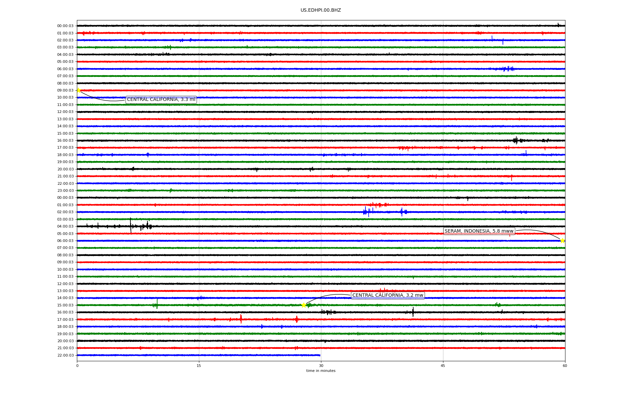642x401 pixels.
Task: Click the first 00:00:03 row label
Action: 65,26
